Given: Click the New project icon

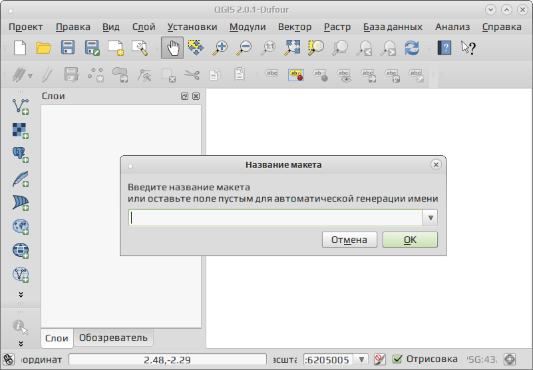Looking at the screenshot, I should (x=20, y=48).
